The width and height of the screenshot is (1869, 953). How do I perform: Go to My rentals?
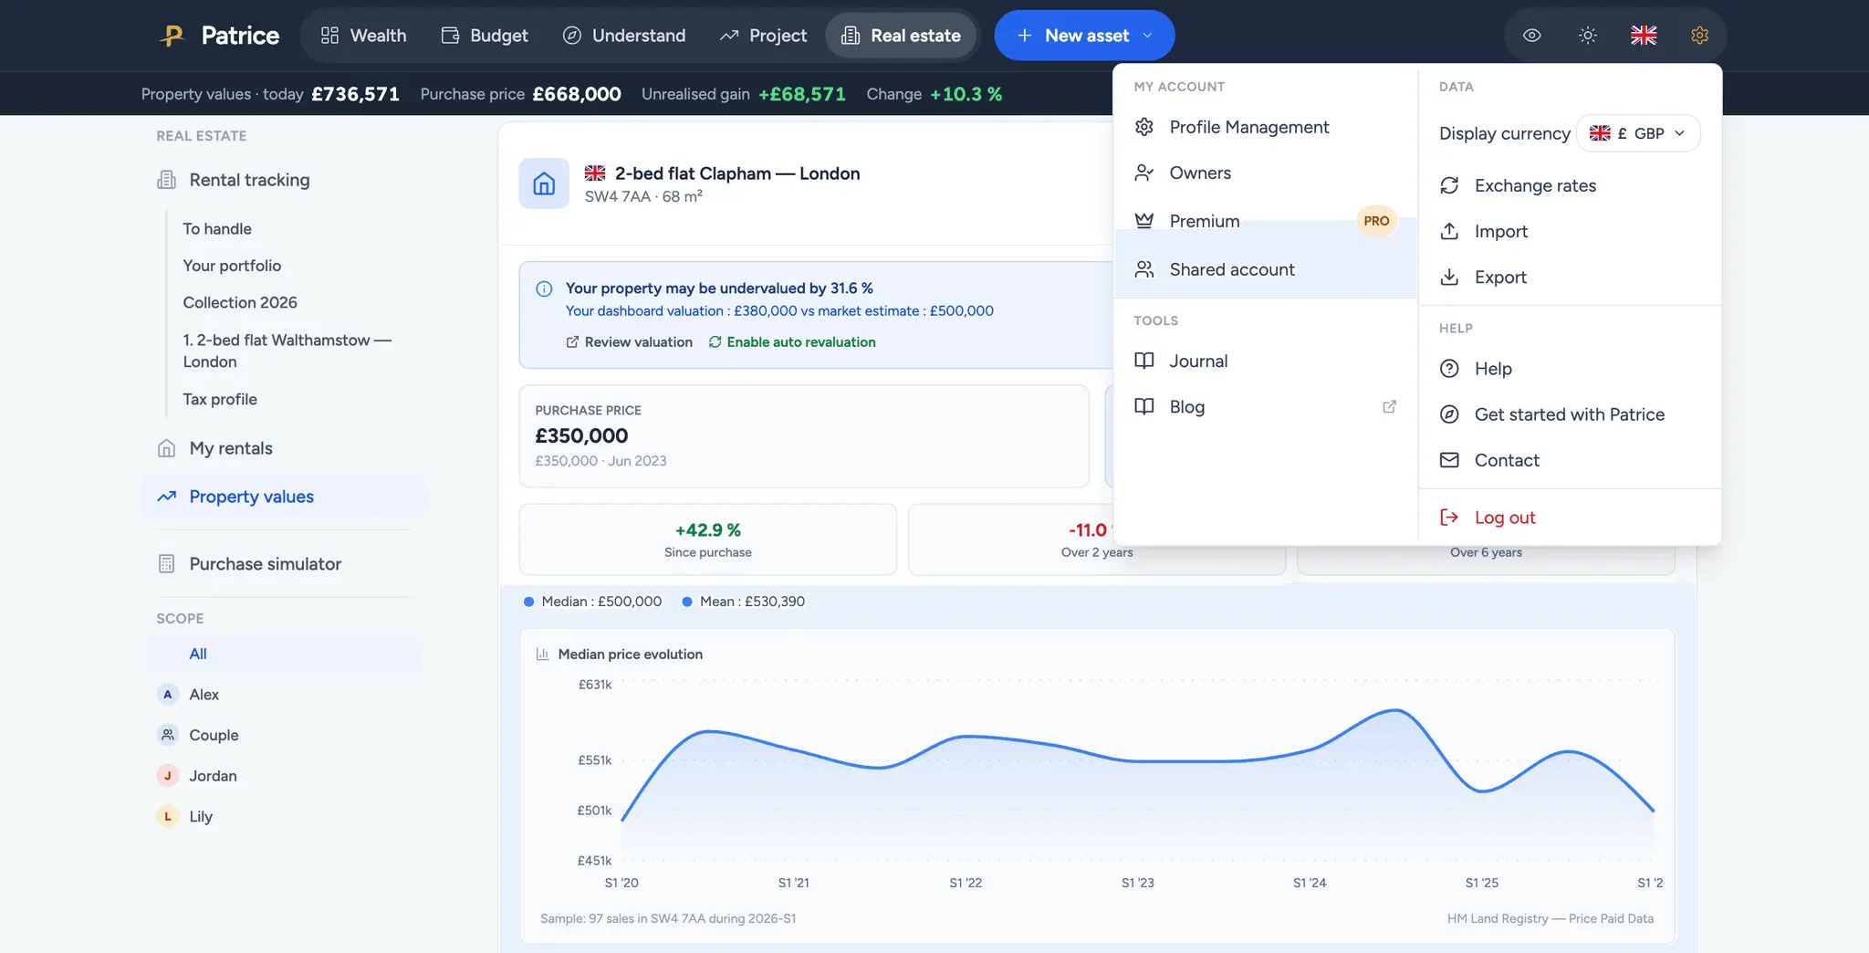tap(283, 448)
